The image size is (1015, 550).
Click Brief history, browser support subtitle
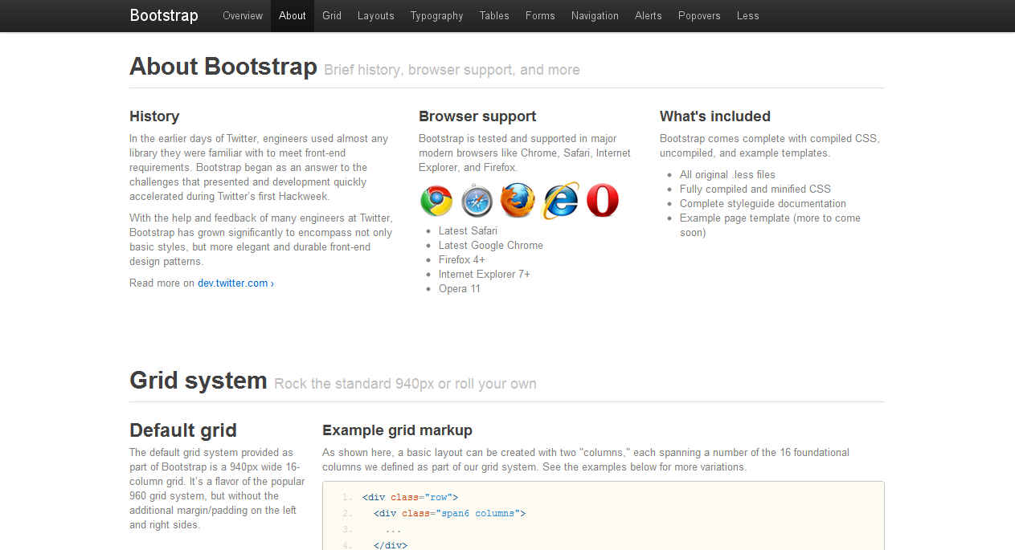[x=452, y=70]
